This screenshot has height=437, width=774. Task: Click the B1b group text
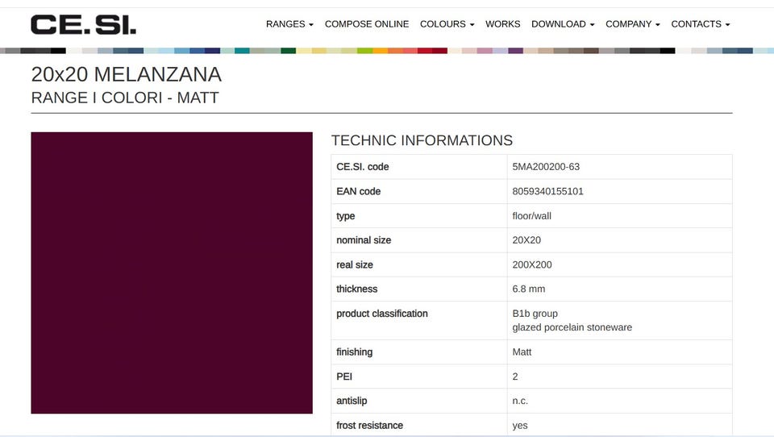coord(535,314)
